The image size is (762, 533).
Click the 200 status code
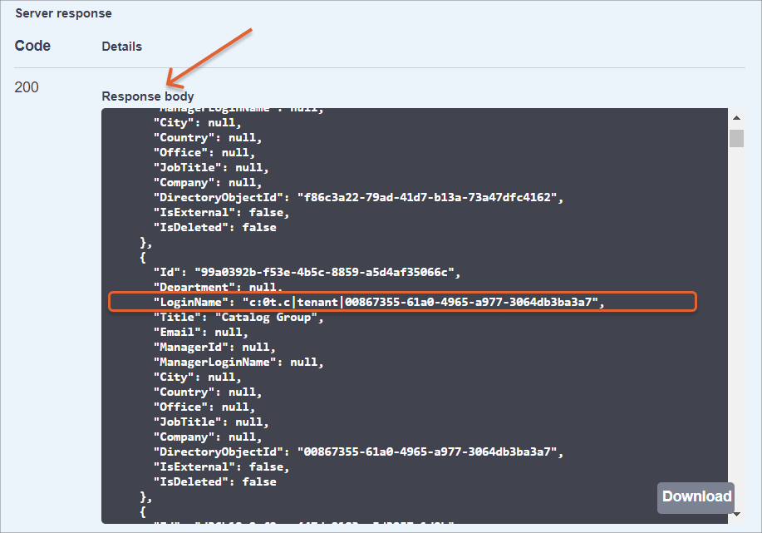(x=27, y=87)
